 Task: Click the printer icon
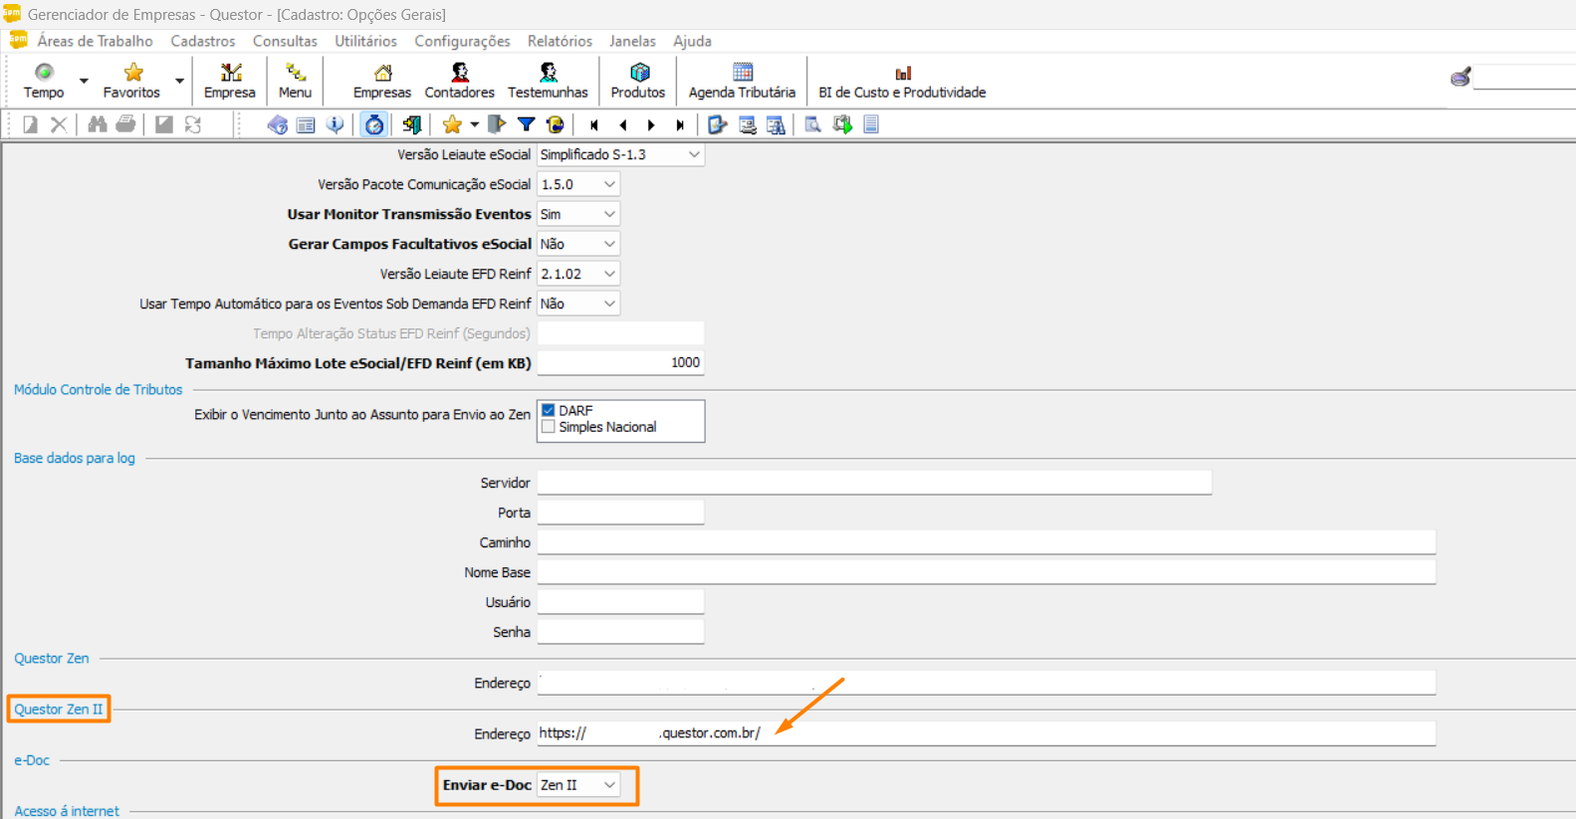[125, 124]
